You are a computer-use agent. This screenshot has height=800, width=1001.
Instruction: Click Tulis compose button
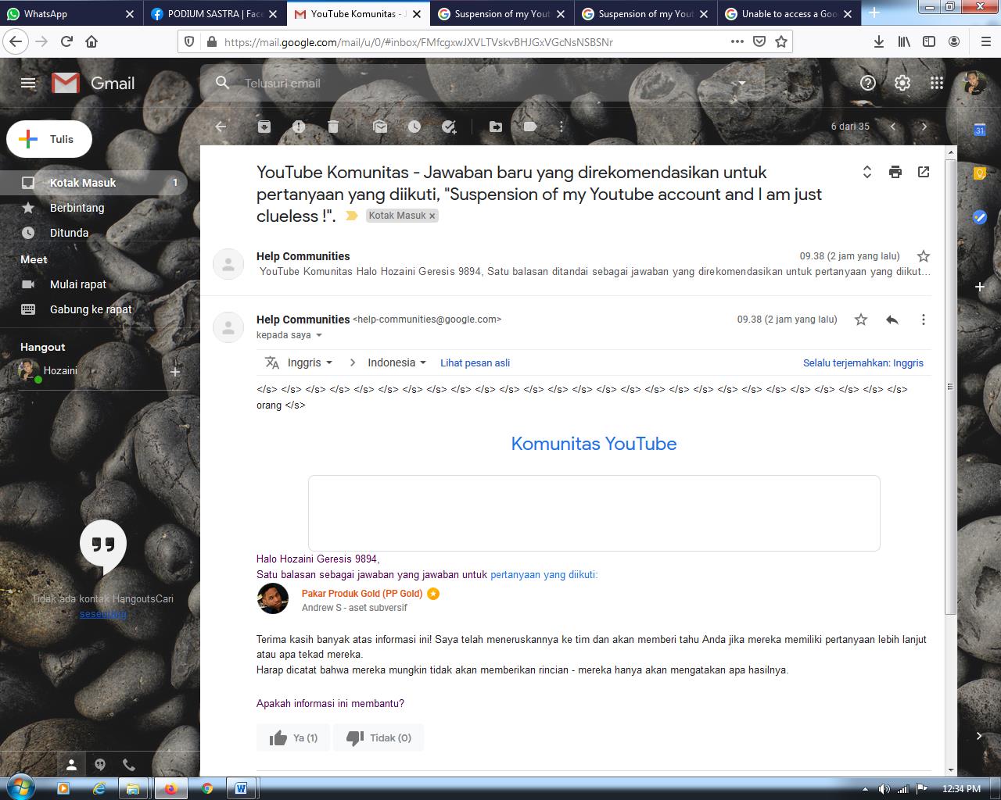(49, 139)
